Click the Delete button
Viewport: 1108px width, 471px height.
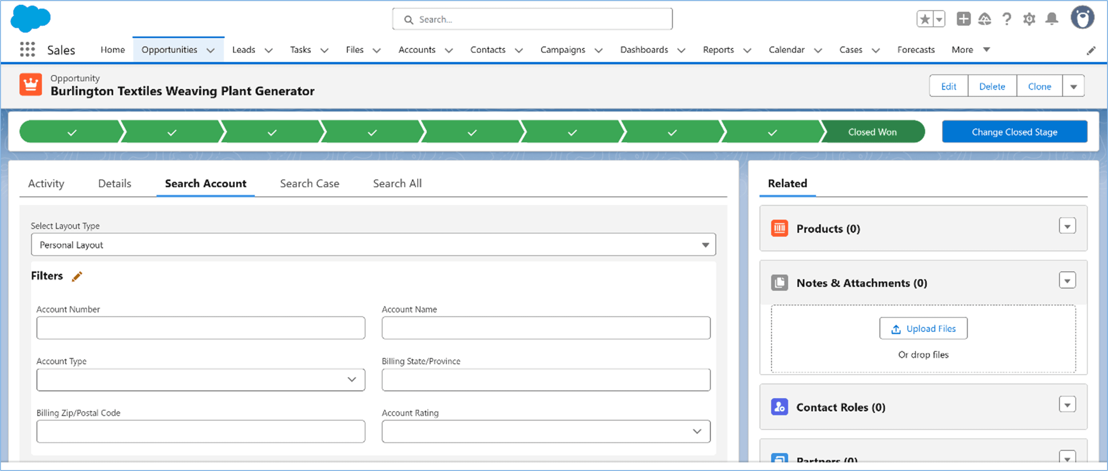(992, 86)
